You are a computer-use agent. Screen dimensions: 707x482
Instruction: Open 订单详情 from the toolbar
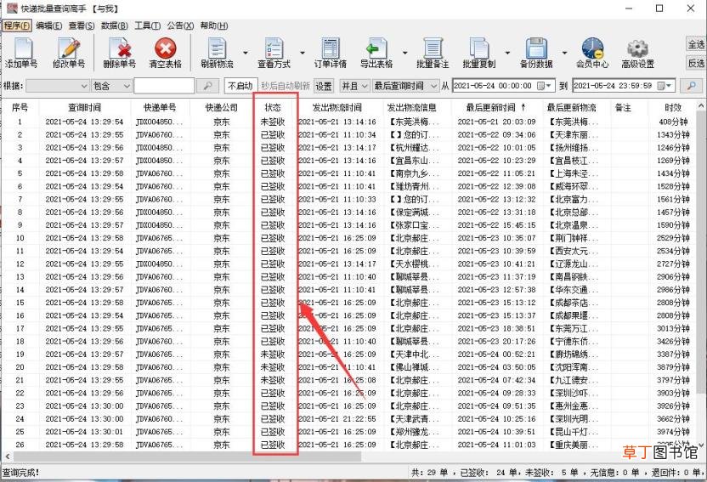[331, 54]
